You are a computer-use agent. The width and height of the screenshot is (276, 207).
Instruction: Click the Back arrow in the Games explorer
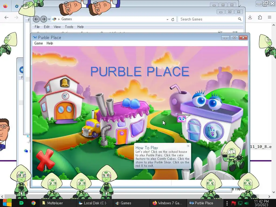point(36,19)
